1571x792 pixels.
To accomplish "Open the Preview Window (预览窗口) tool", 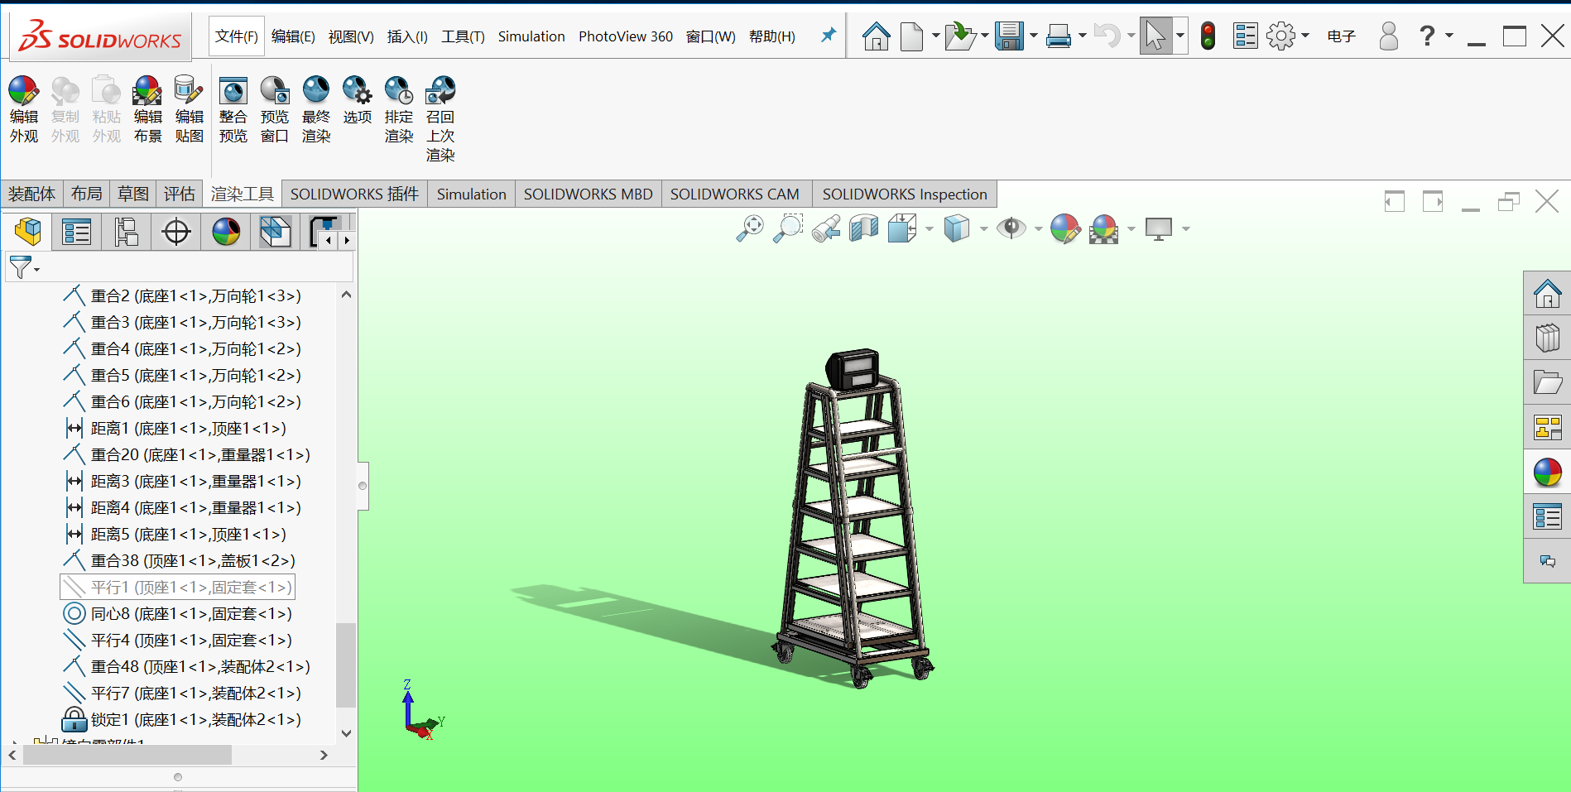I will (x=274, y=109).
